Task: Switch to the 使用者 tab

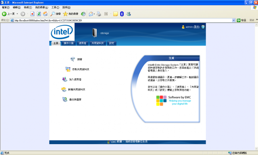Action: (82, 43)
